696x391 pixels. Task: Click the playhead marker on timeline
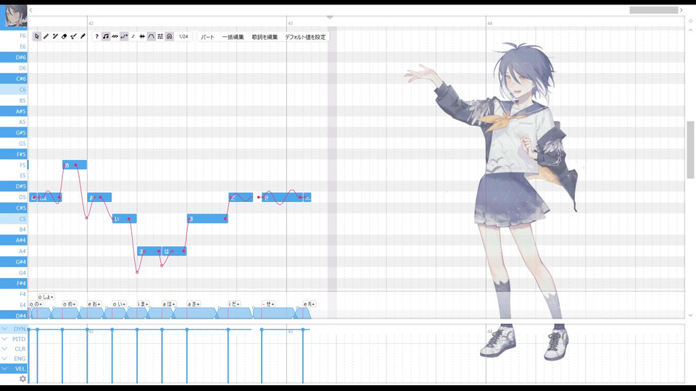pos(330,17)
